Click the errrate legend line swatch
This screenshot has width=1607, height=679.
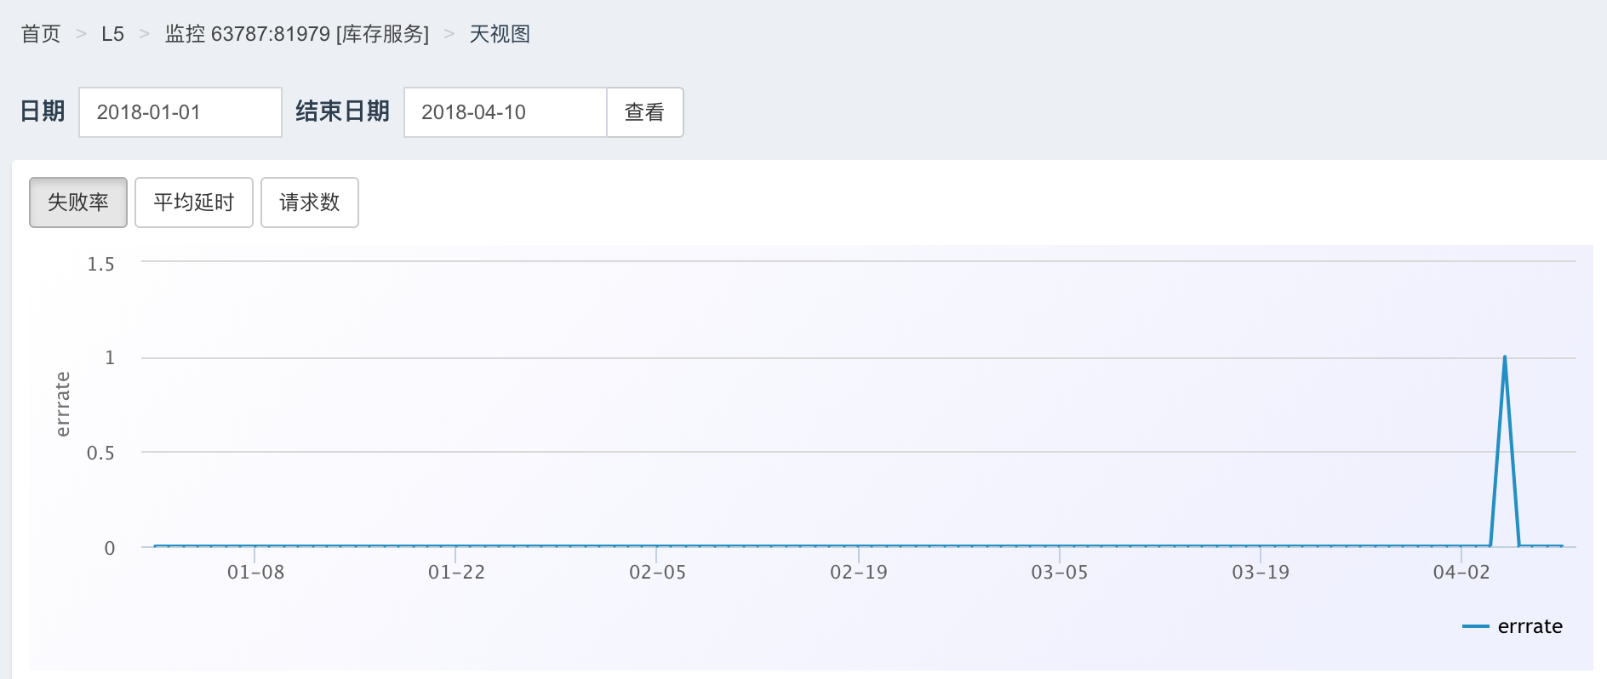coord(1475,626)
